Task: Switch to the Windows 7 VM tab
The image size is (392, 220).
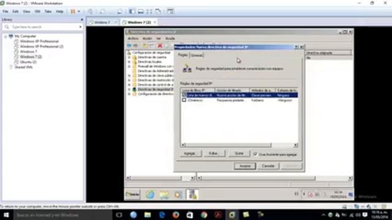Action: click(102, 22)
